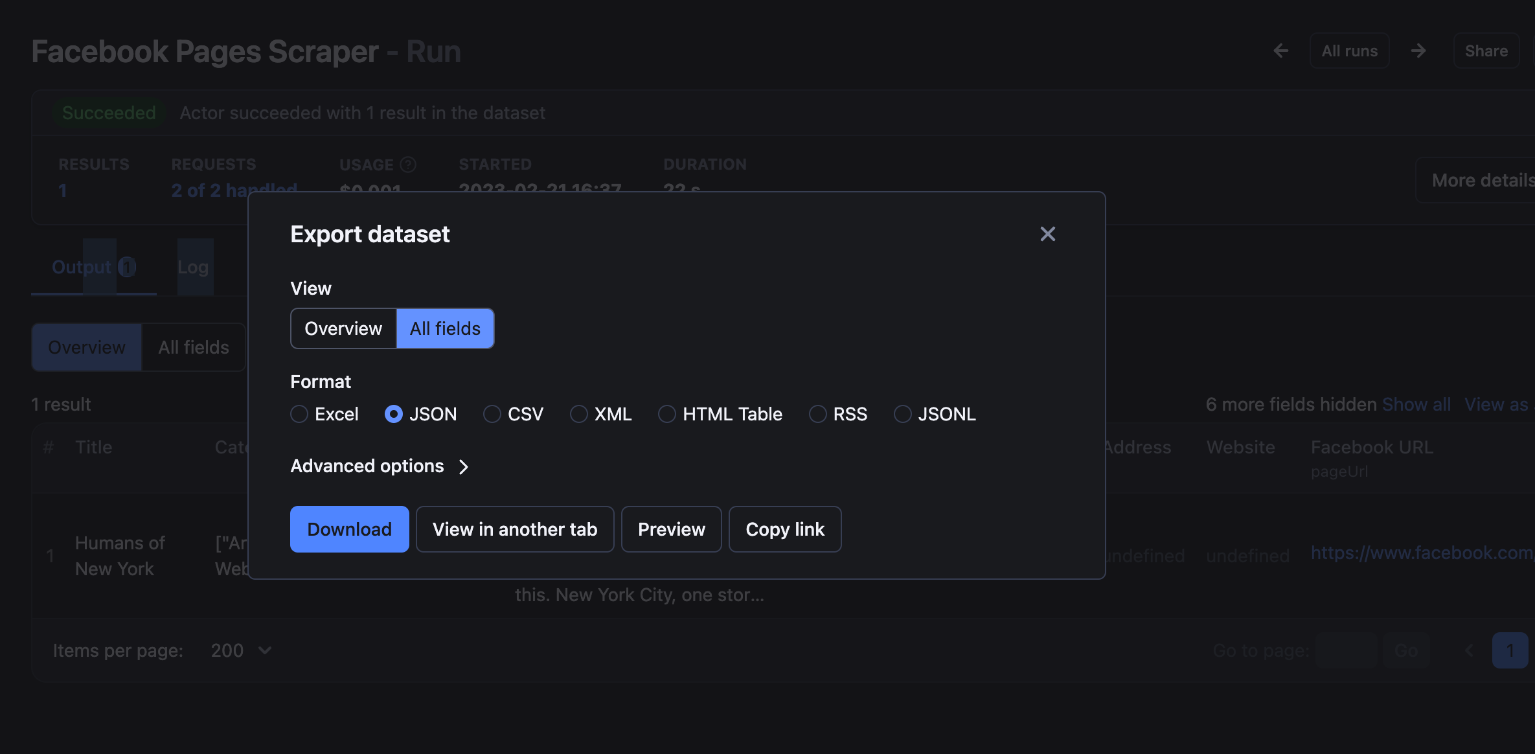Click the Copy link icon button
Screen dimensions: 1535x754
784,528
